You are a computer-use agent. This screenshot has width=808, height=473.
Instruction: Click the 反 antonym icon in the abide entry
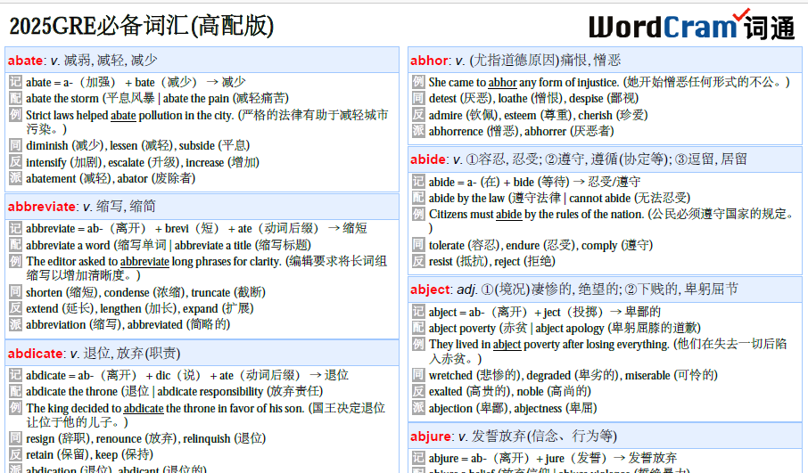click(x=418, y=261)
